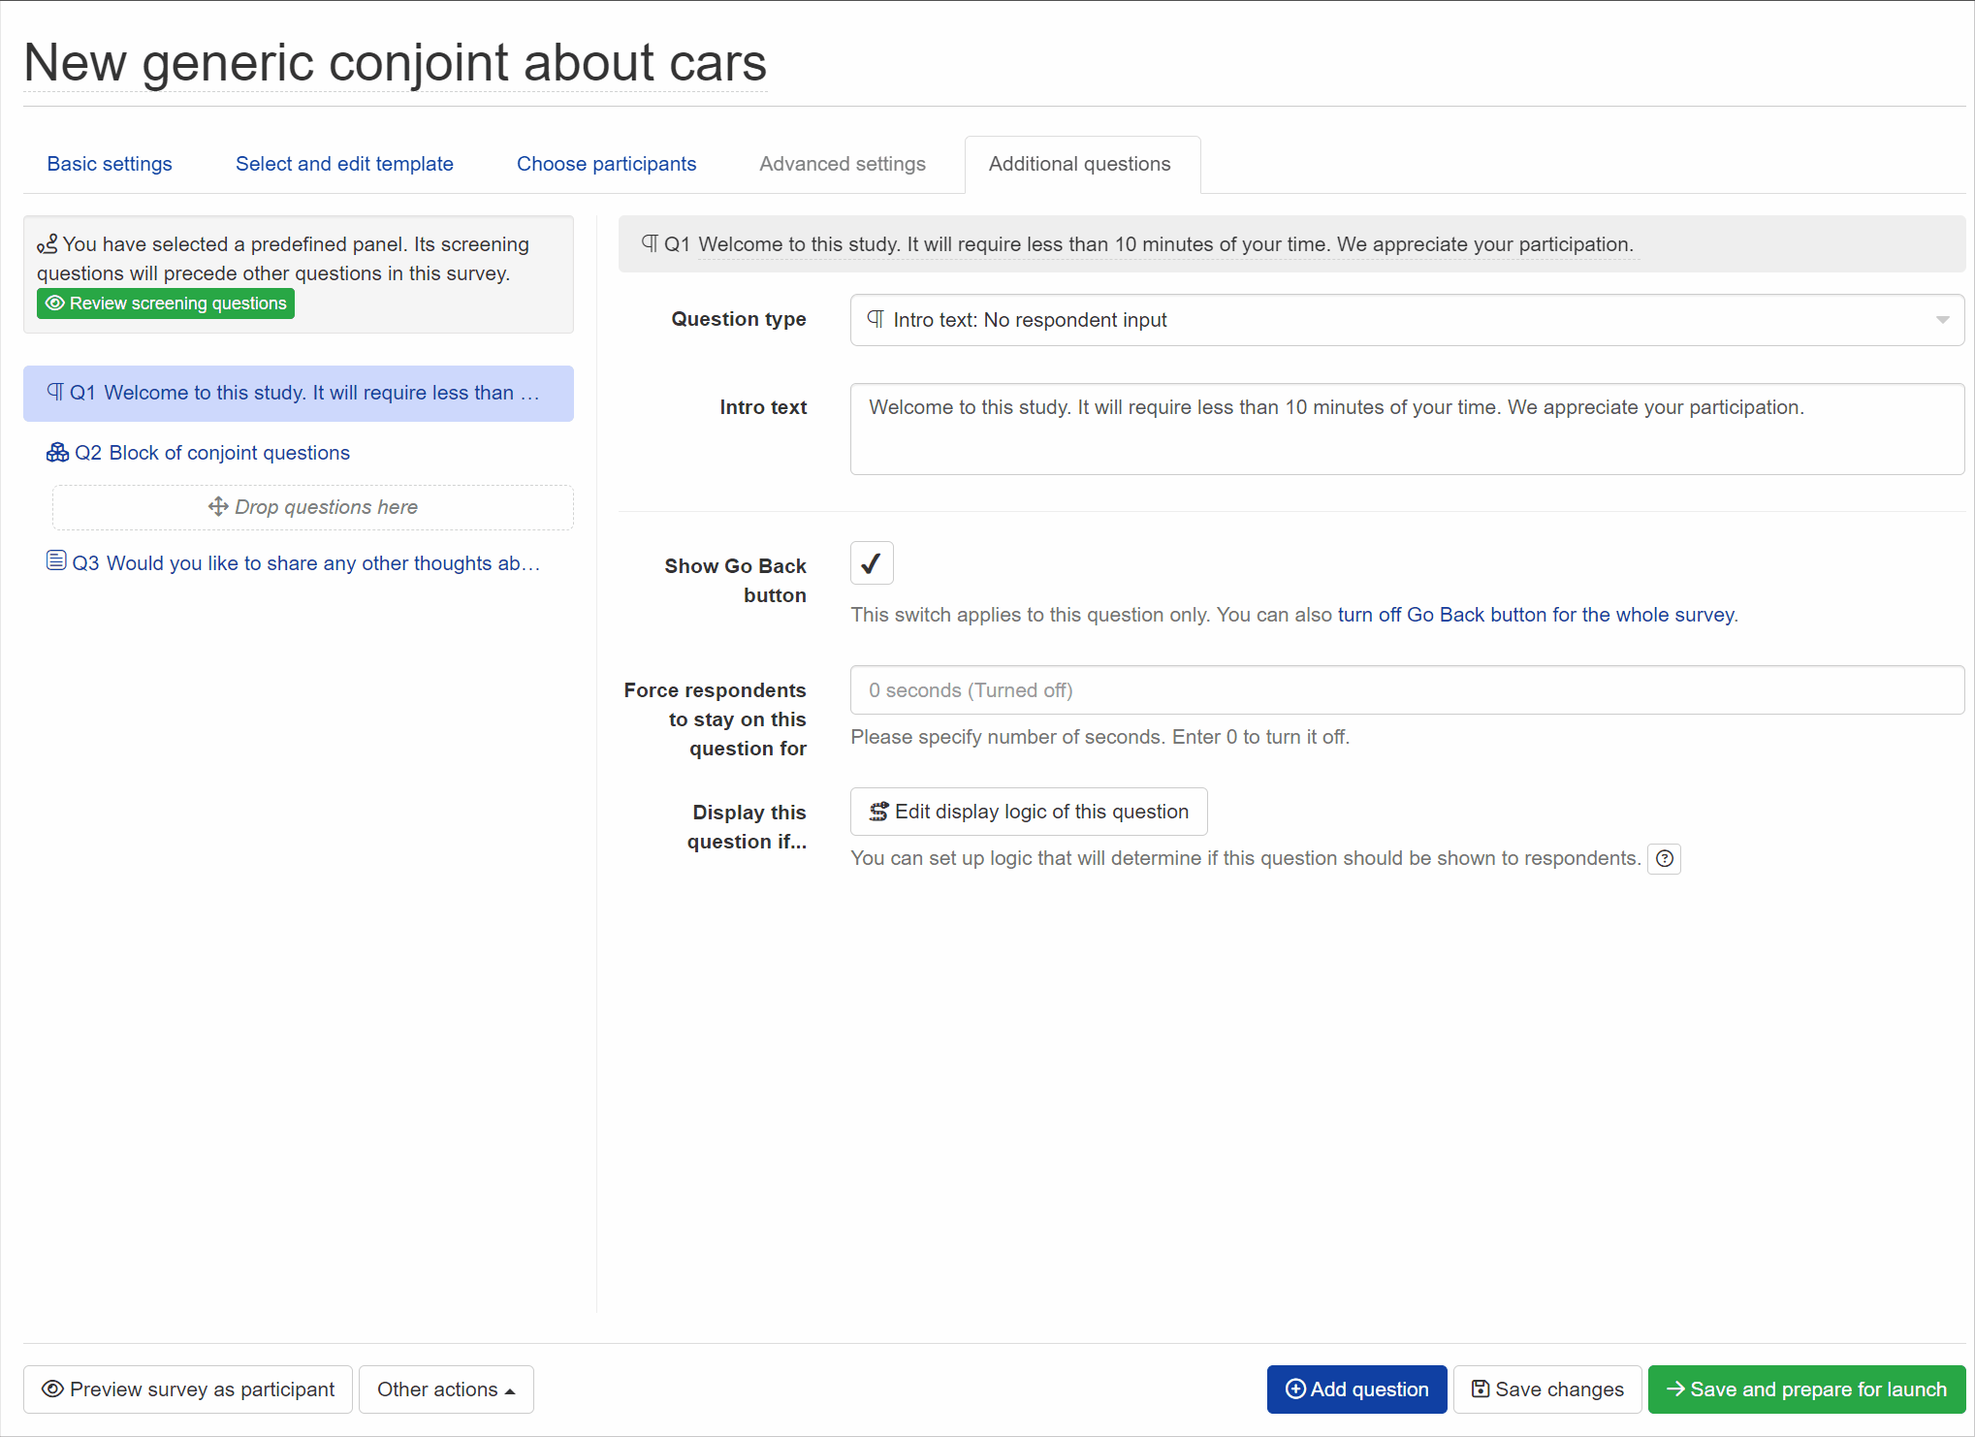This screenshot has height=1437, width=1975.
Task: Click Review screening questions button
Action: (166, 303)
